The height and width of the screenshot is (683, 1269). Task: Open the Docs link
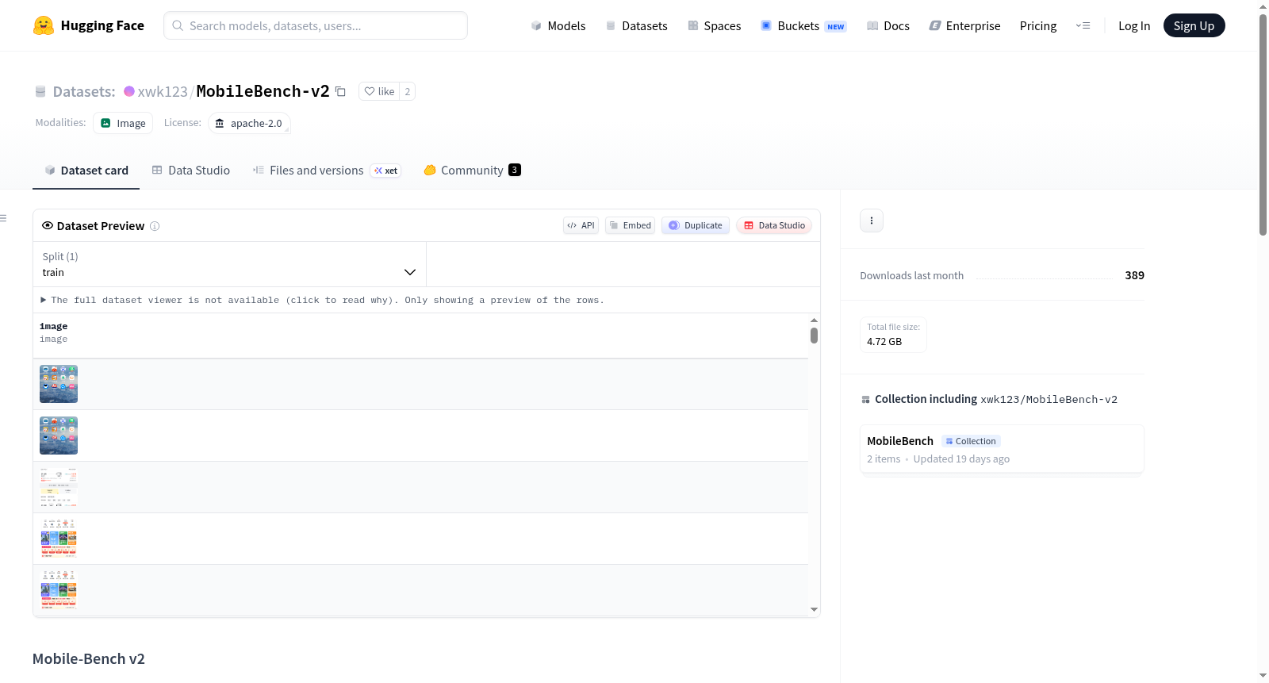tap(888, 25)
